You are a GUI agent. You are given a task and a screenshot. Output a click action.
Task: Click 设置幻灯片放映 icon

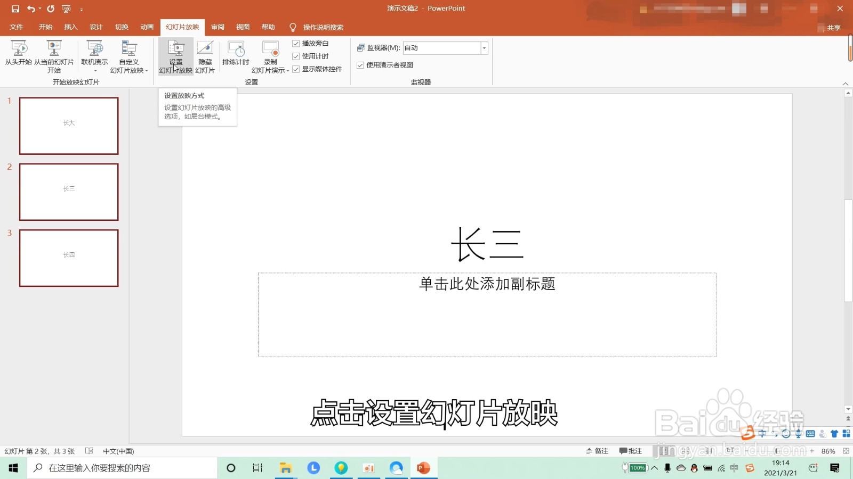(x=176, y=56)
